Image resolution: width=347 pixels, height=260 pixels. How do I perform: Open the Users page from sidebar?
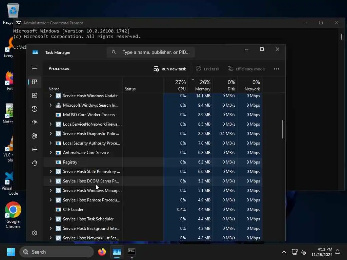point(35,136)
